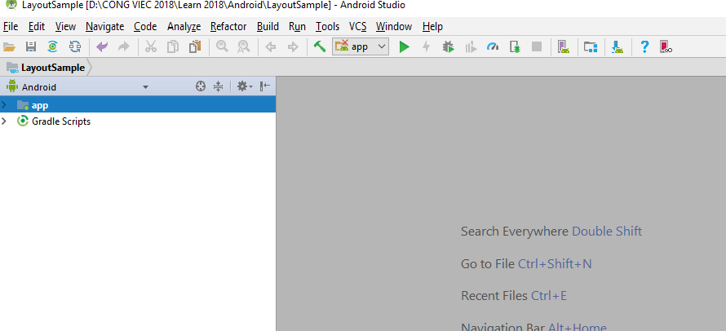Click the Sync Project with Gradle icon

click(x=52, y=47)
